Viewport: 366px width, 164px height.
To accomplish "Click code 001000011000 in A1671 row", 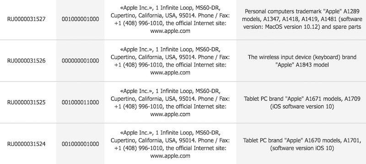I will [81, 102].
